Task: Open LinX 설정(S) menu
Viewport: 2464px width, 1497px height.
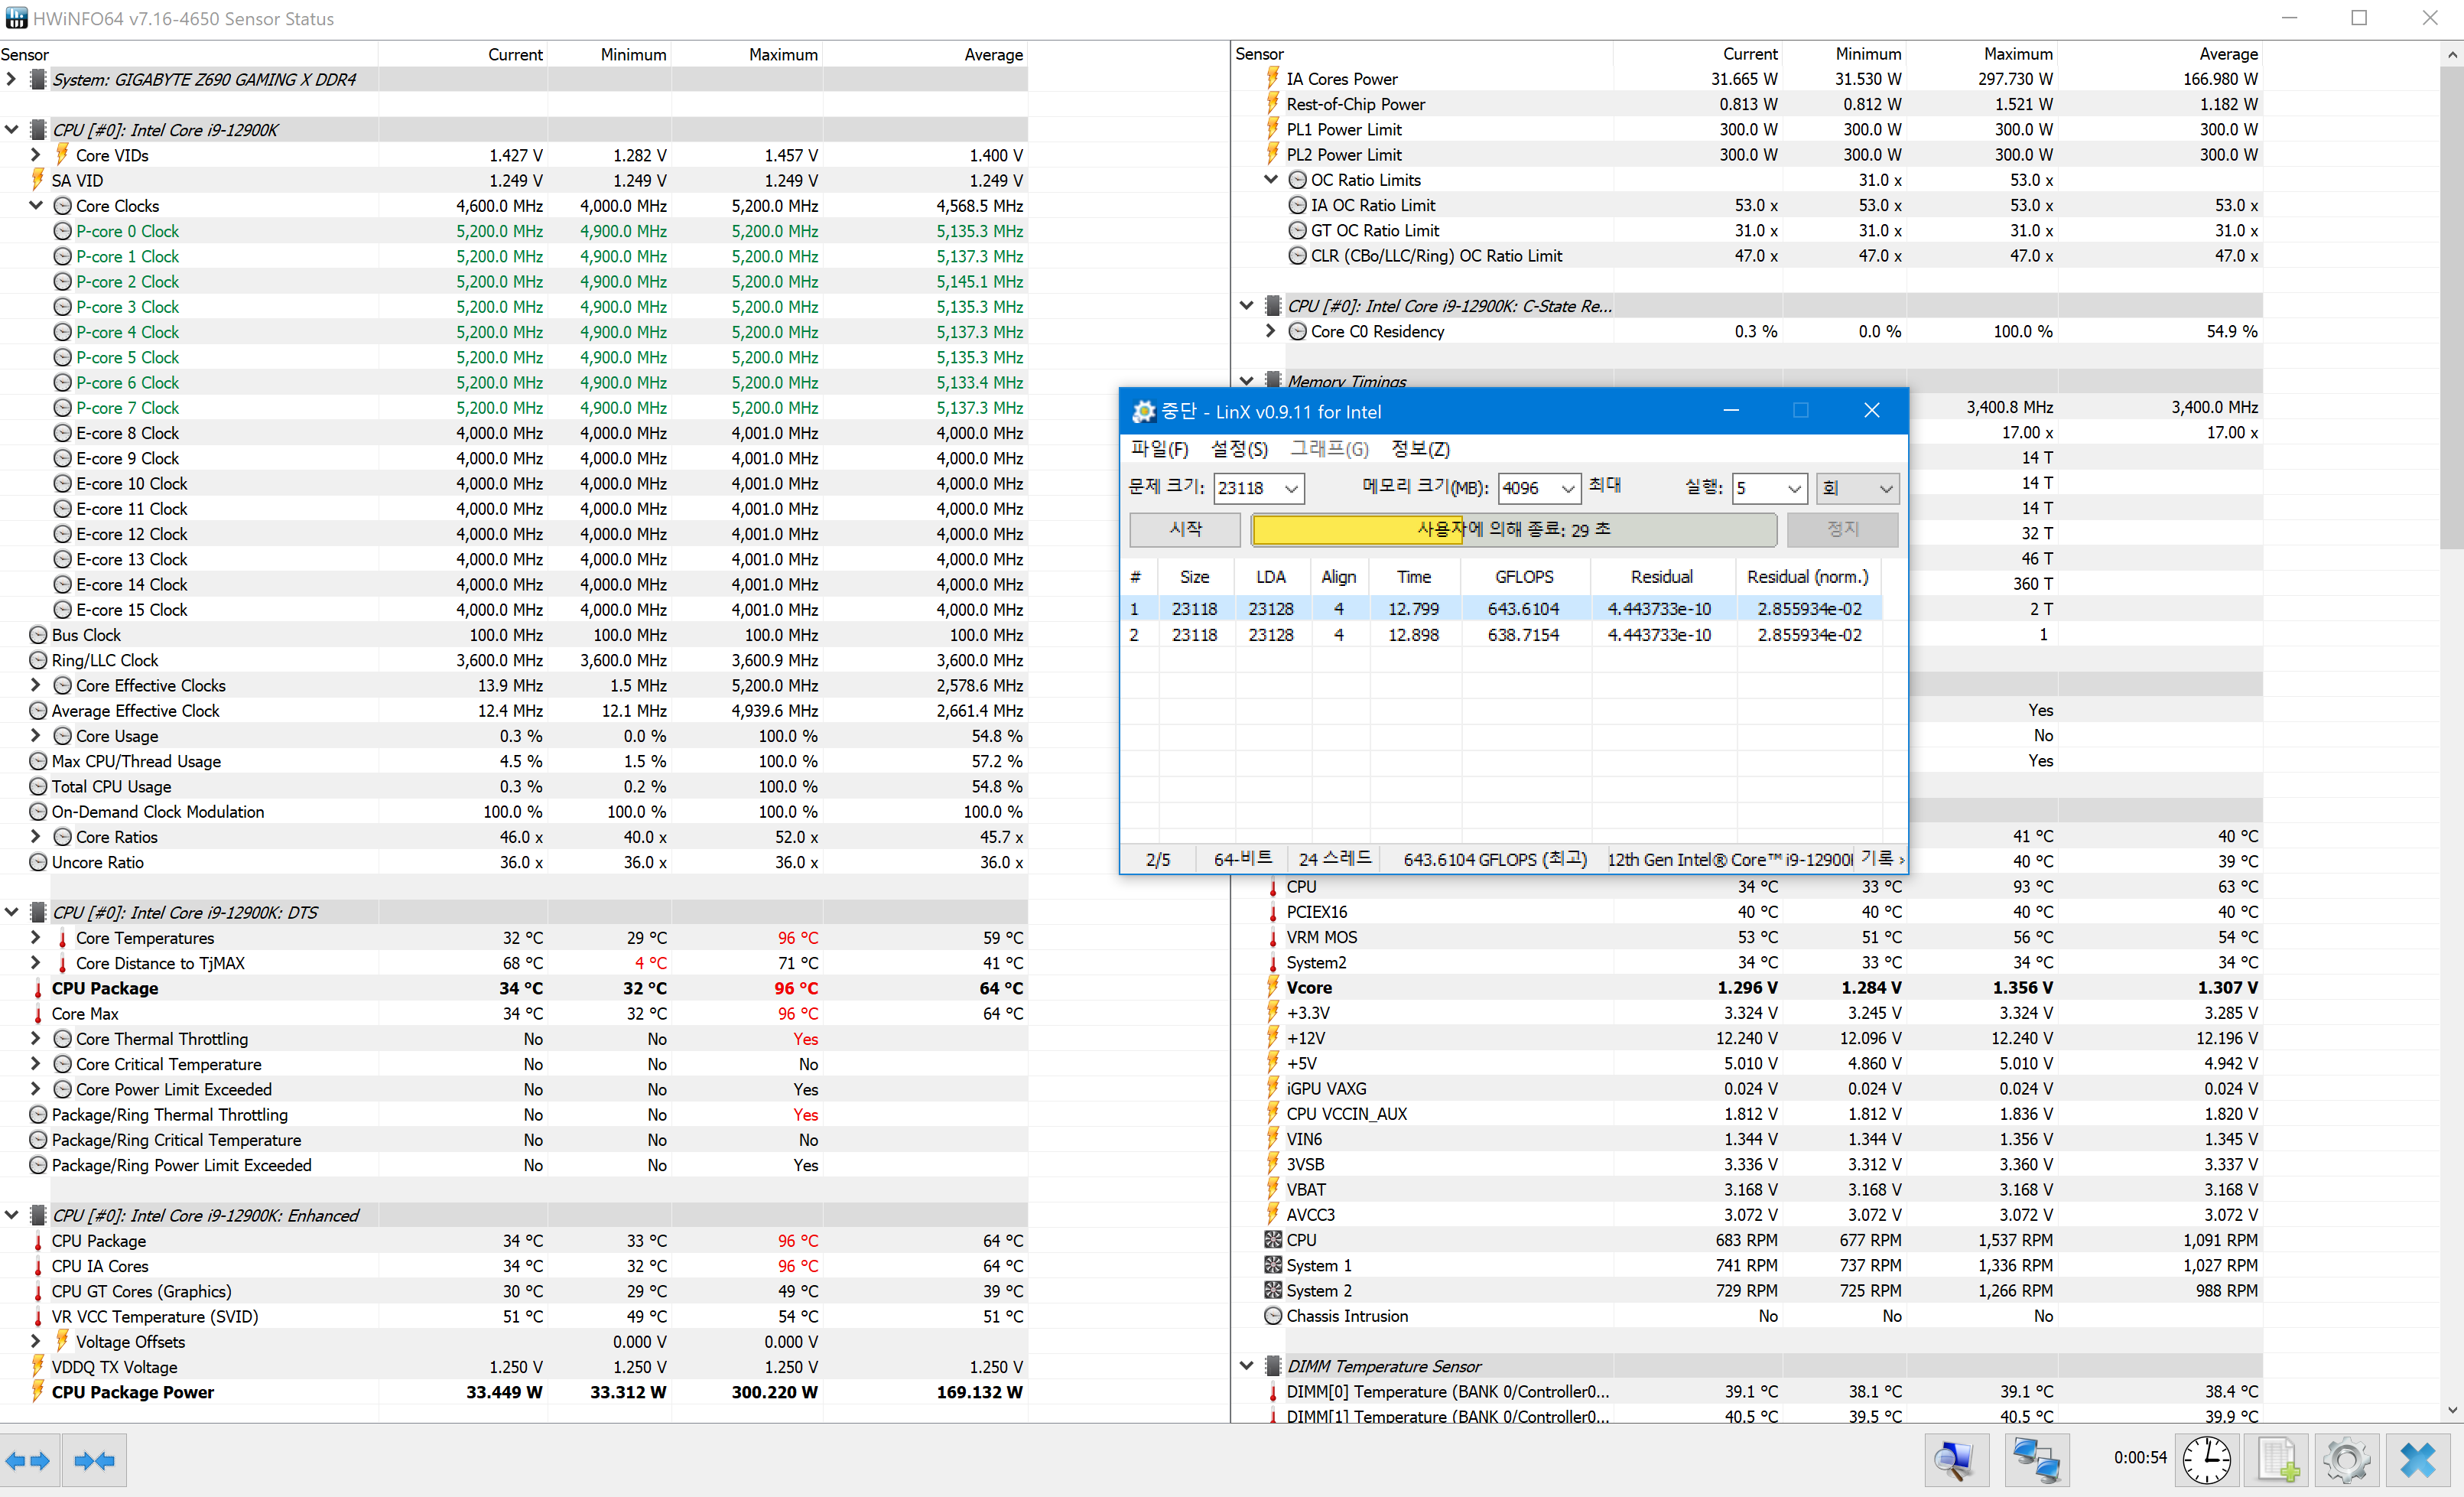Action: point(1239,449)
